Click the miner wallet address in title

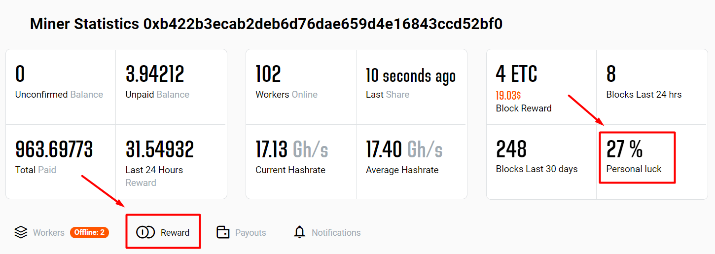322,24
